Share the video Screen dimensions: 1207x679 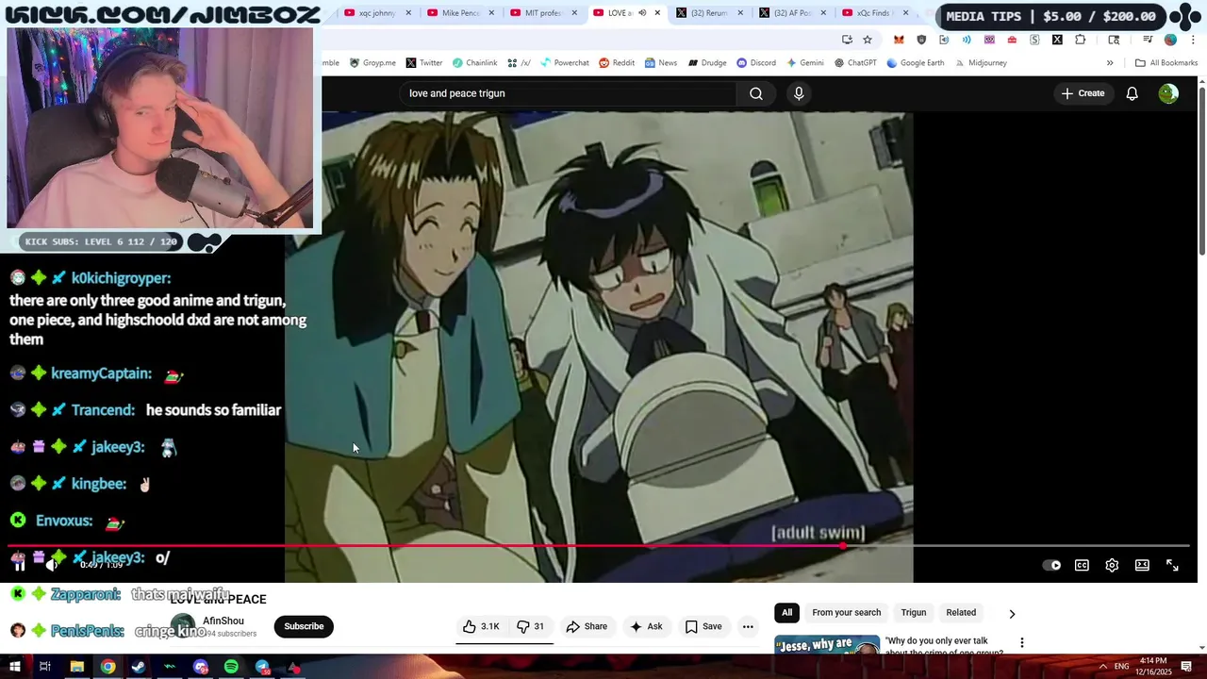coord(587,626)
